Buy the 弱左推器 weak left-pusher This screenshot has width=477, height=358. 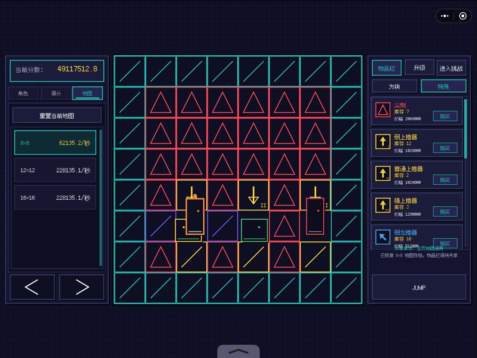pyautogui.click(x=445, y=243)
